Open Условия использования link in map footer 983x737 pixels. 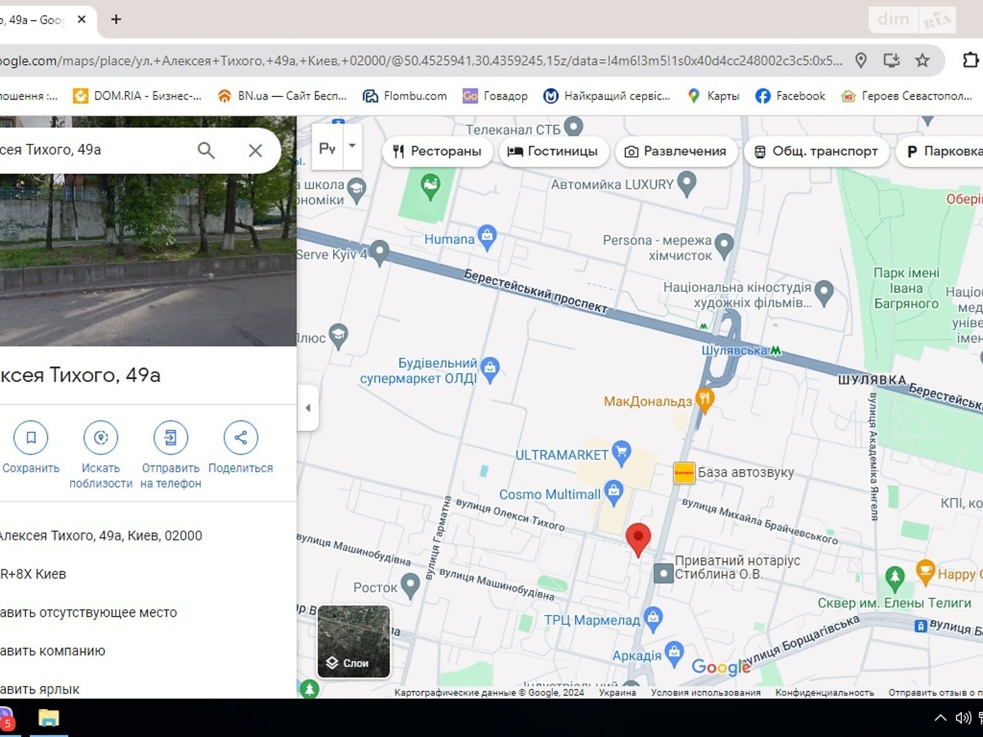tap(706, 692)
